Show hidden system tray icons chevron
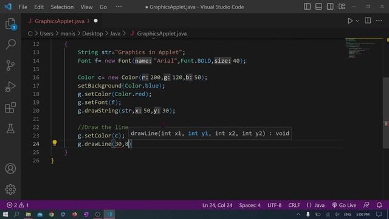389x219 pixels. click(298, 214)
